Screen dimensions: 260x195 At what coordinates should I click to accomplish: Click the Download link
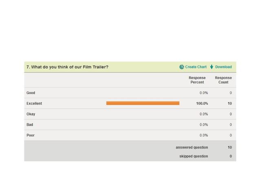[x=223, y=67]
